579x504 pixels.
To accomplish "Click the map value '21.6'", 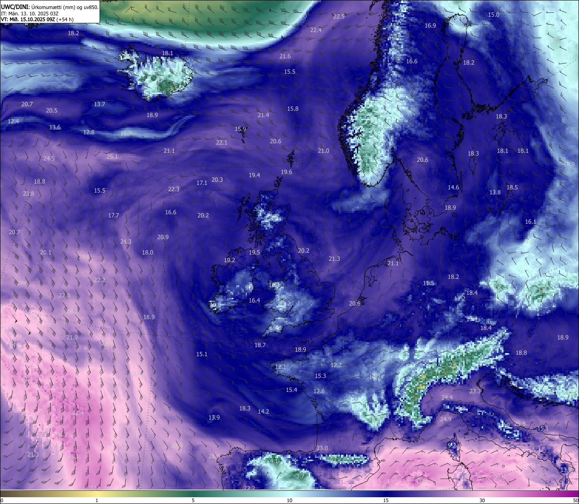I will click(285, 56).
